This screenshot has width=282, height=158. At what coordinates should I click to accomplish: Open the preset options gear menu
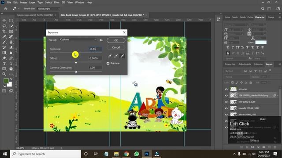pos(101,40)
